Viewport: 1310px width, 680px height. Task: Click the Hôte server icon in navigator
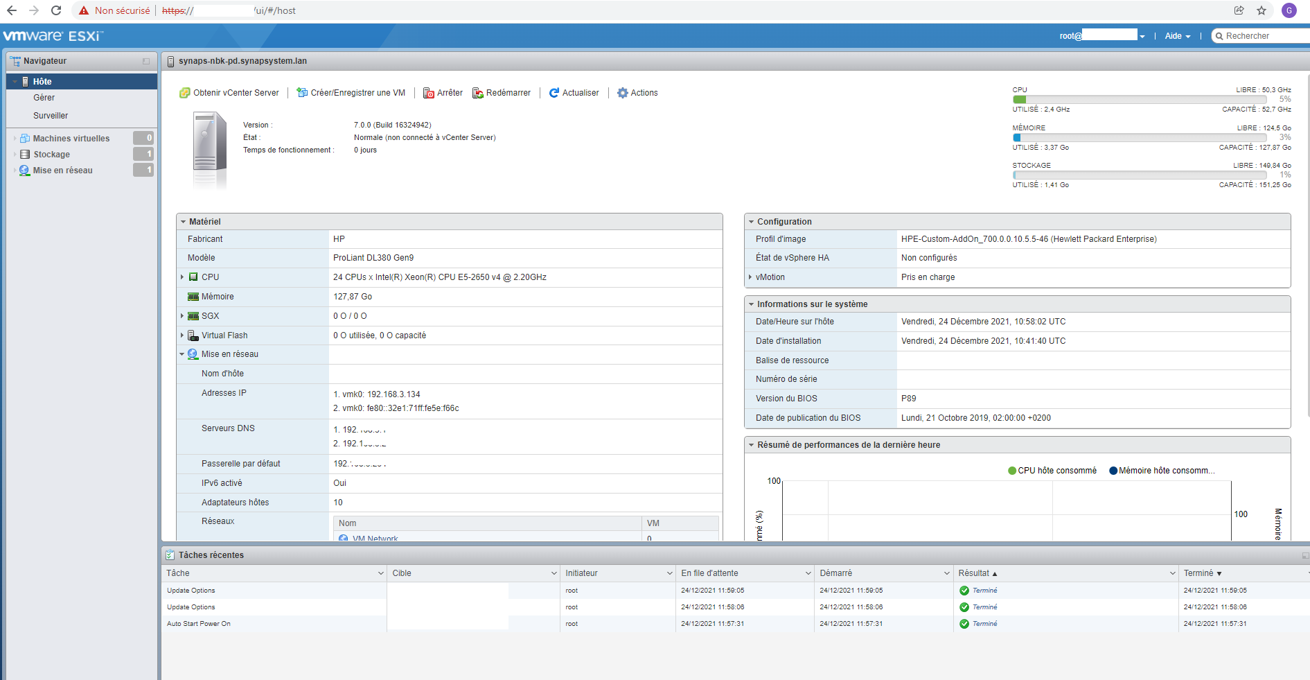pos(26,82)
